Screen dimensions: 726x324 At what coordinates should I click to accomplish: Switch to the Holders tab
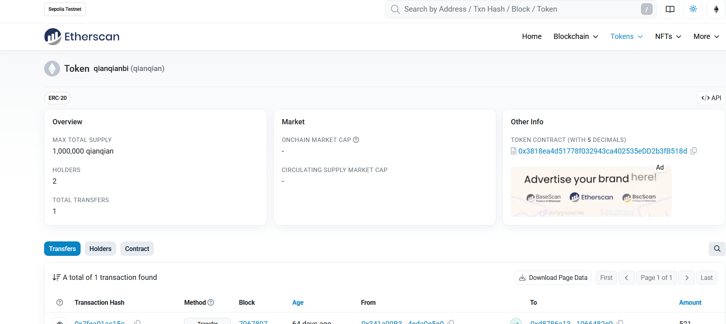pyautogui.click(x=100, y=249)
